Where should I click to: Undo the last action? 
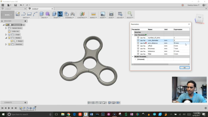(21, 5)
